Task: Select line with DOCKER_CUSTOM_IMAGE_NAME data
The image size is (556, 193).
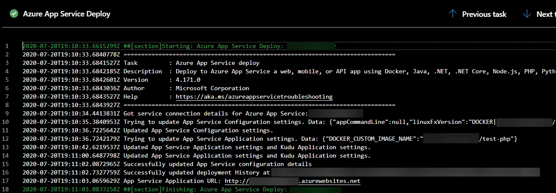Action: [270, 139]
